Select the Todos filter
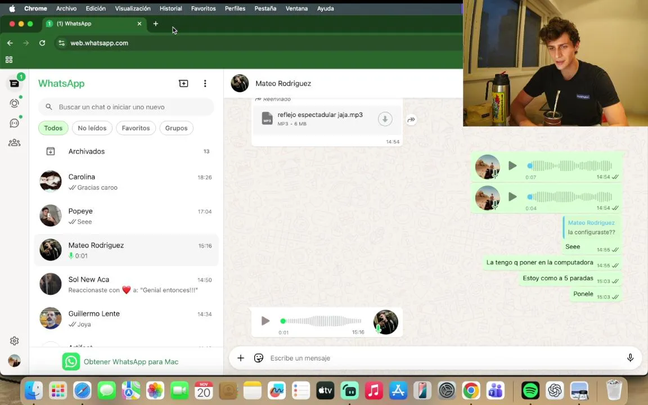This screenshot has height=405, width=648. pos(53,128)
